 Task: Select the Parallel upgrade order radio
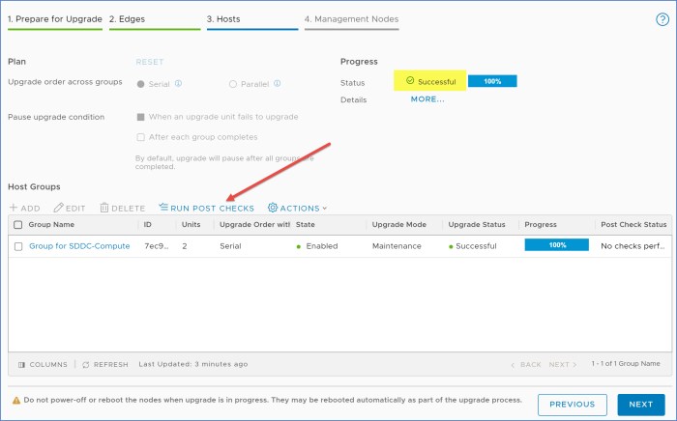233,84
